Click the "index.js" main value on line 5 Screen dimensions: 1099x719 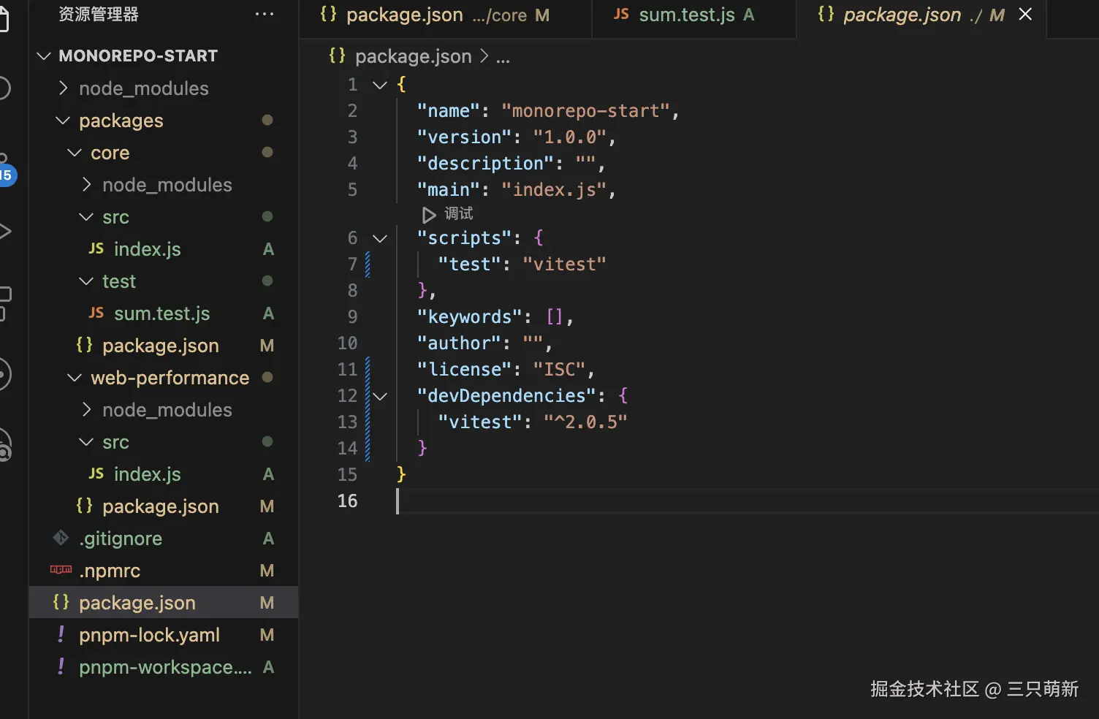(x=554, y=190)
